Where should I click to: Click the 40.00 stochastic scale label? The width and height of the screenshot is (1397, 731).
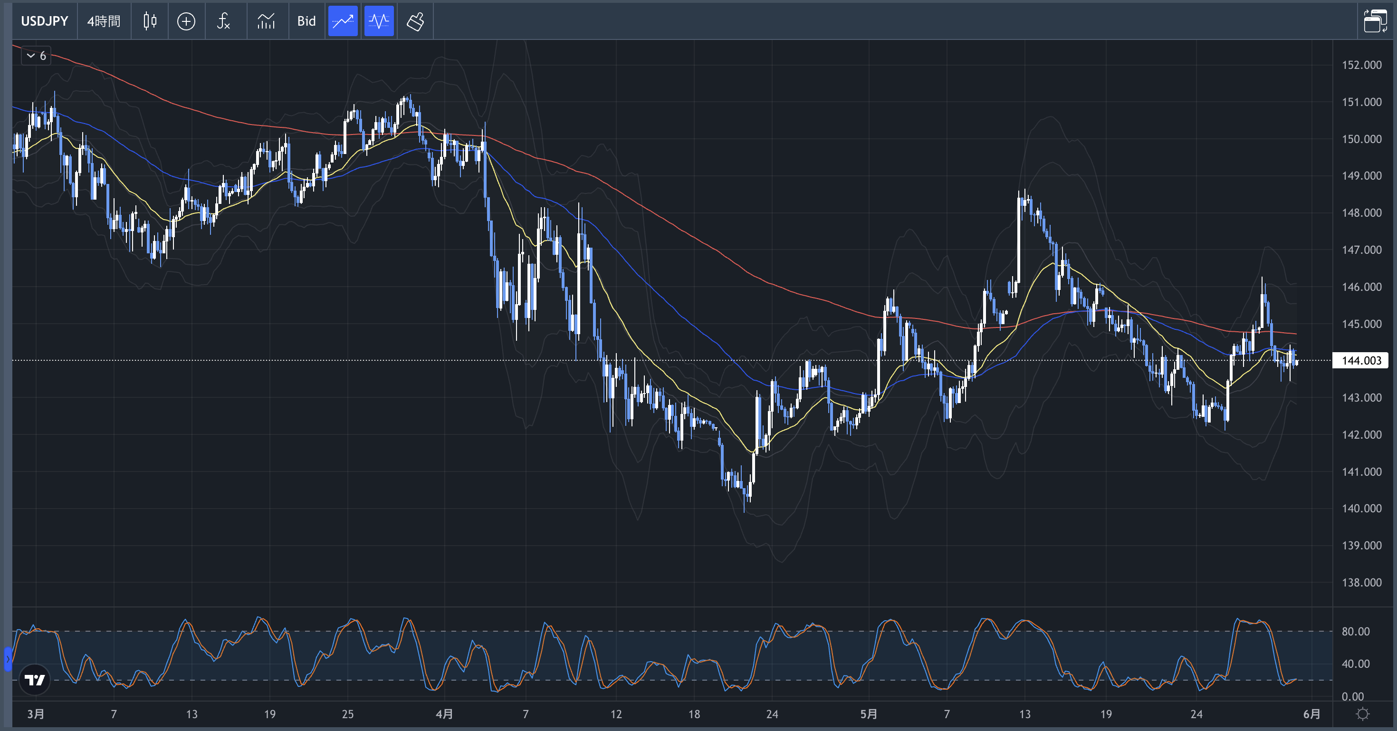[x=1355, y=664]
